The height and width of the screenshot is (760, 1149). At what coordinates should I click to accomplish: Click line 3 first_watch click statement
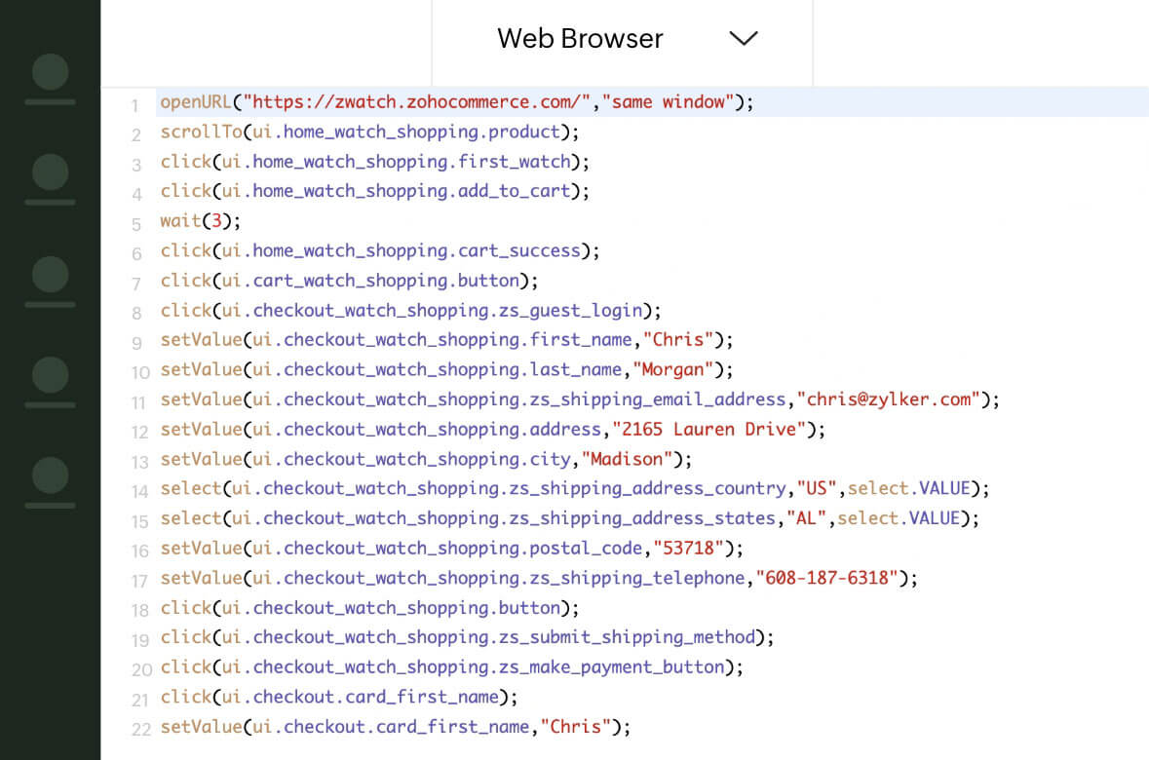[x=374, y=161]
